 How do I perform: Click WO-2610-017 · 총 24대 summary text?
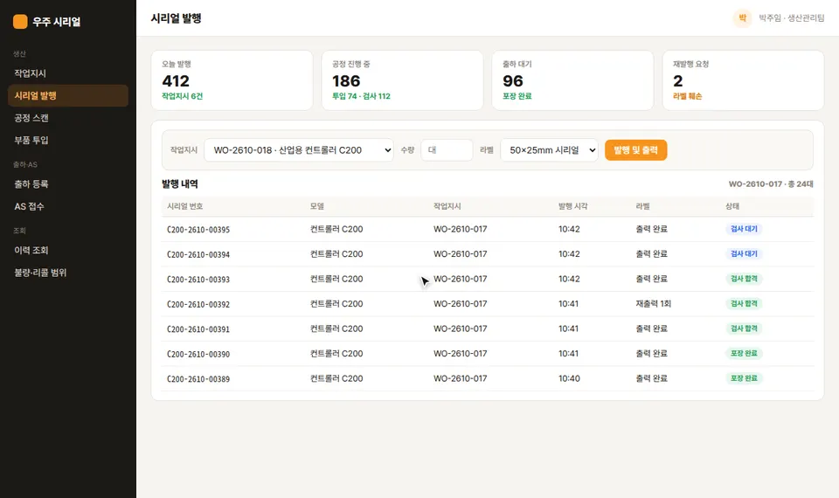(771, 184)
